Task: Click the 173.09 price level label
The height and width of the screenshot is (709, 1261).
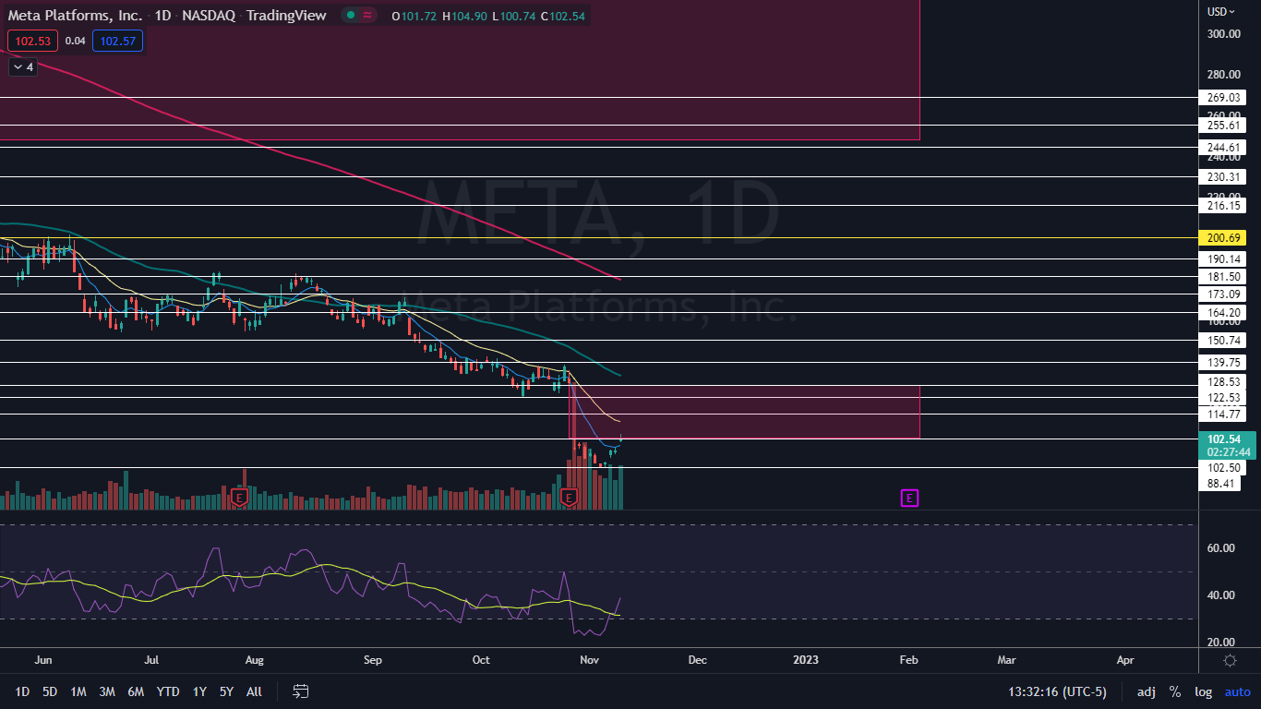Action: click(x=1222, y=294)
